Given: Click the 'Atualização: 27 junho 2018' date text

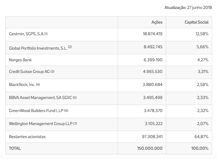Looking at the screenshot, I should coord(188,8).
